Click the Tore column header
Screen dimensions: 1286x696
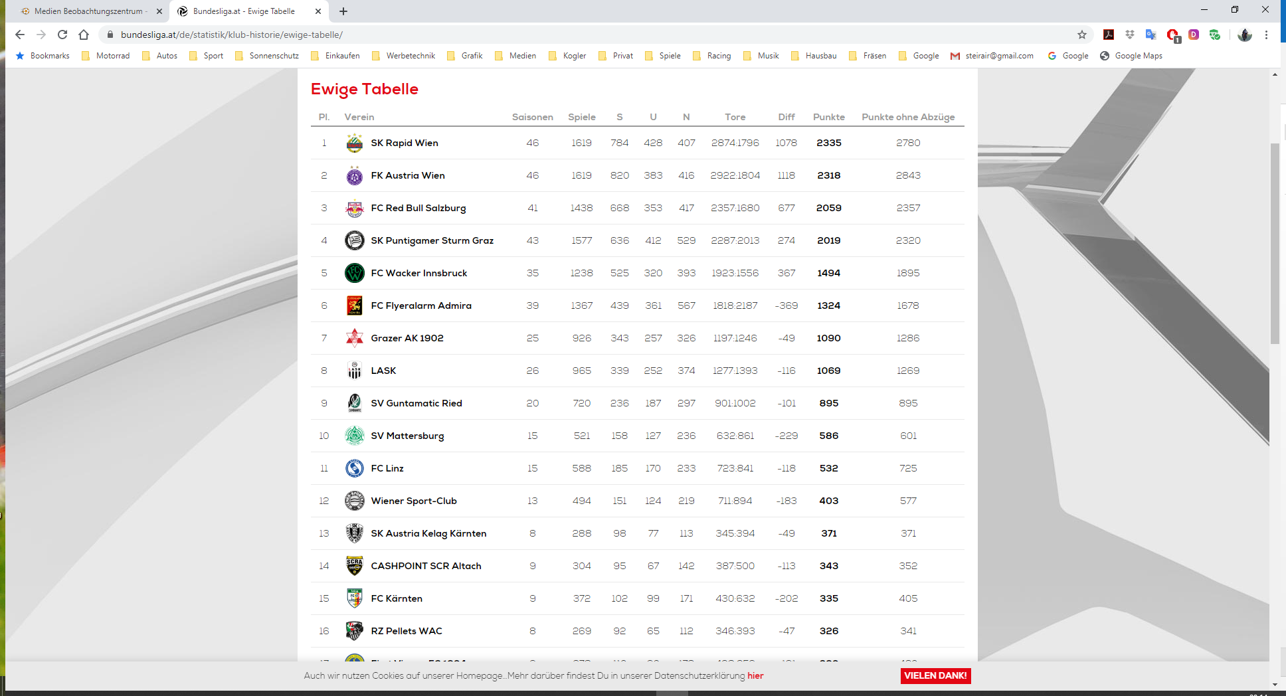coord(735,117)
